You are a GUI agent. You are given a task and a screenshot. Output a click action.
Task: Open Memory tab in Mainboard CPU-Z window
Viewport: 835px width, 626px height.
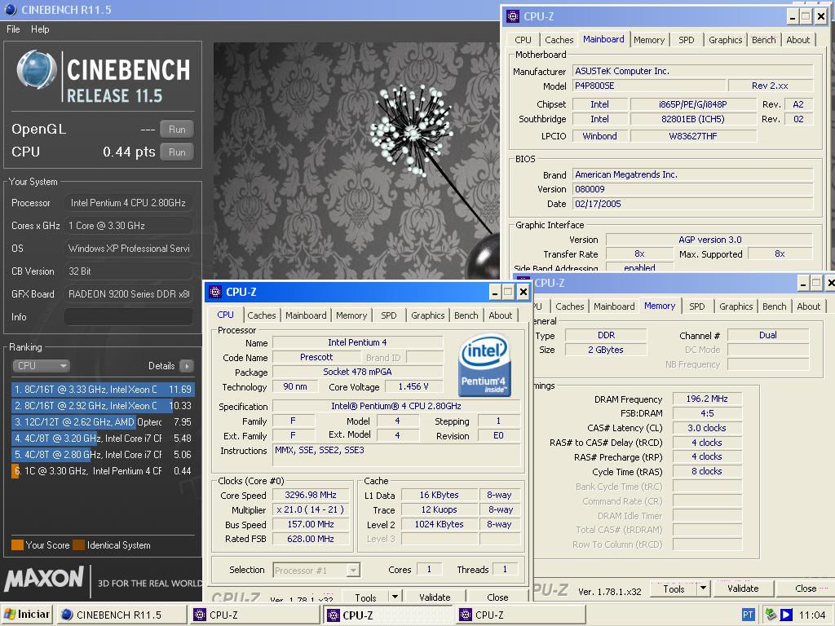[x=649, y=40]
